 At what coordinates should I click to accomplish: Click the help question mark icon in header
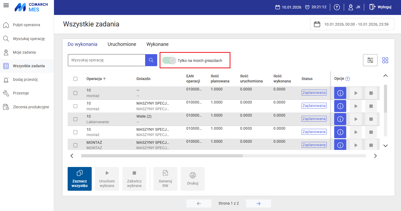tap(337, 7)
